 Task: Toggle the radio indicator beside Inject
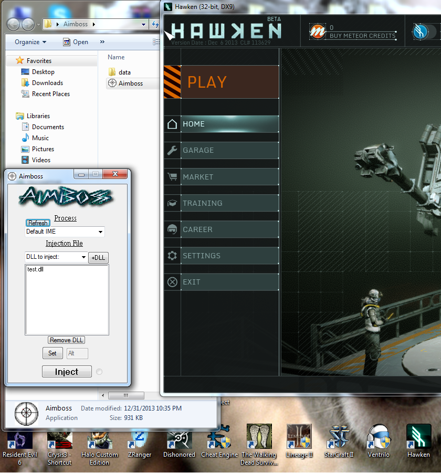[99, 372]
